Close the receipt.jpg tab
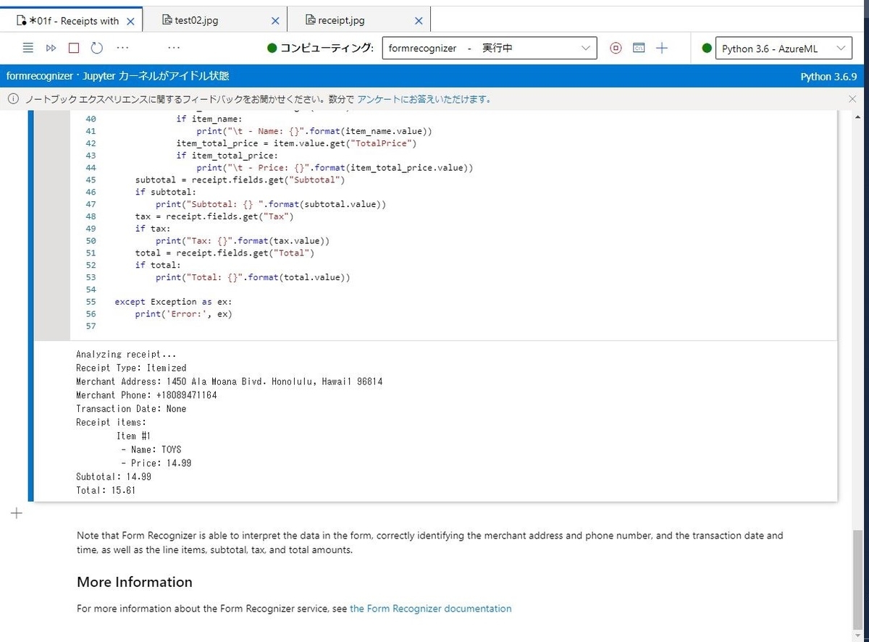This screenshot has width=869, height=642. click(419, 21)
